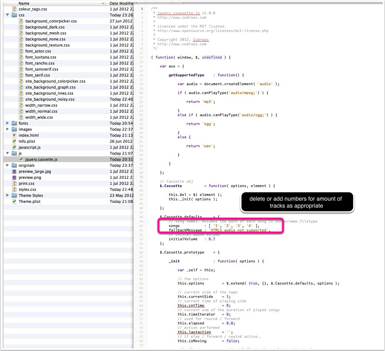Viewport: 385px width, 351px height.
Task: Click the colour_tags.css file icon
Action: coord(14,9)
